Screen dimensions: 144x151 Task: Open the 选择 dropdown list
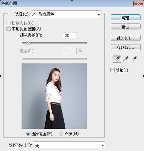[66, 14]
